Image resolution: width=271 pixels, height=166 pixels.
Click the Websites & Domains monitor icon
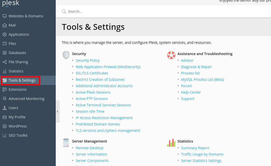click(x=5, y=16)
